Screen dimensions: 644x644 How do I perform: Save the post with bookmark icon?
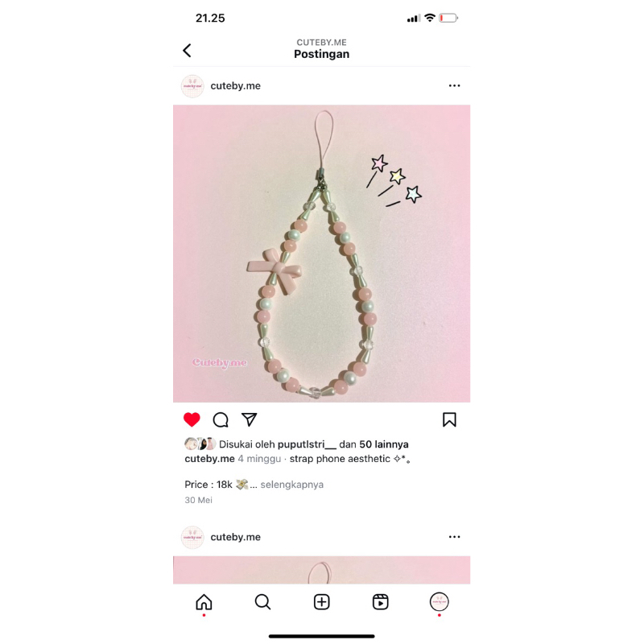point(449,419)
